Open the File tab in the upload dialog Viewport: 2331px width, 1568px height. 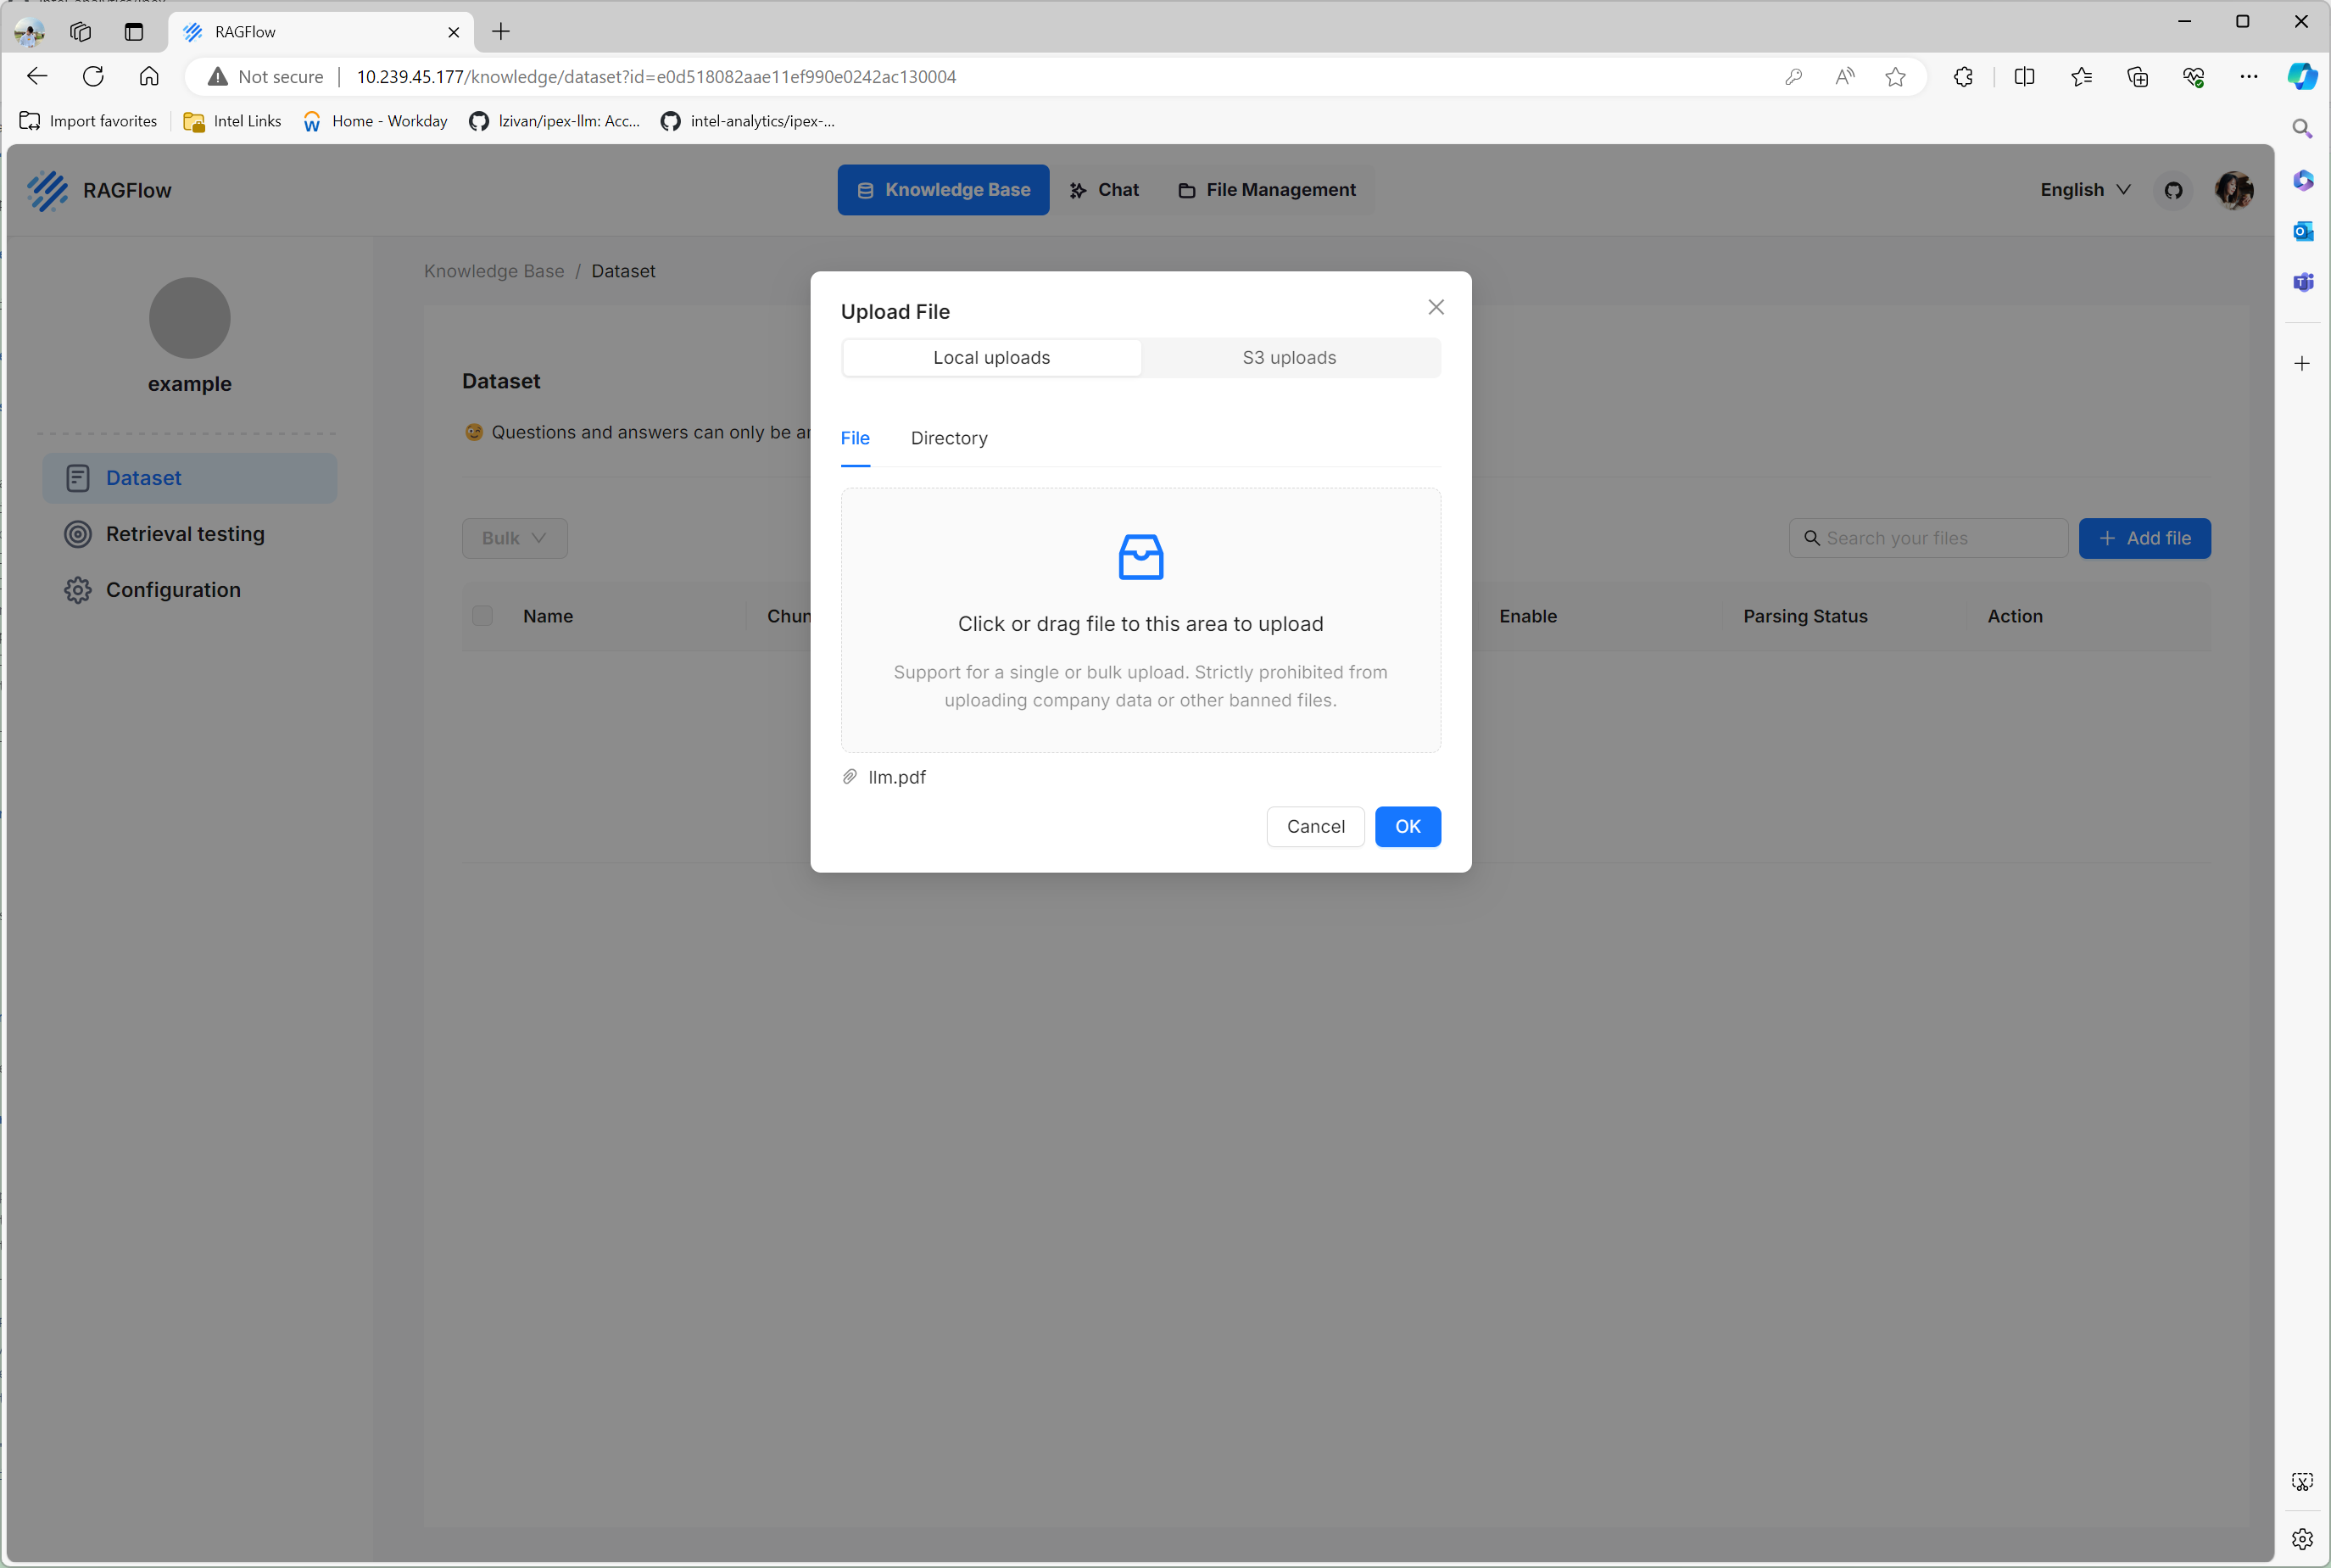(855, 439)
